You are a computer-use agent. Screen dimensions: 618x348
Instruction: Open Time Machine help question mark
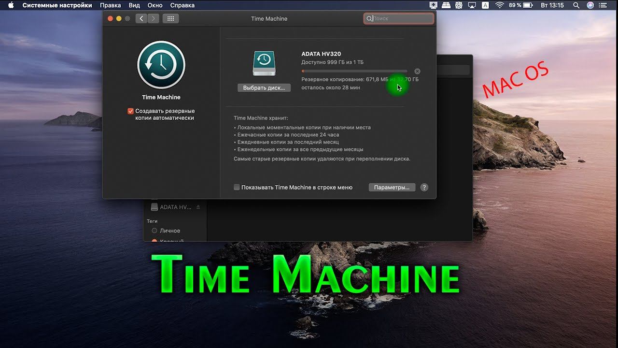pos(424,187)
